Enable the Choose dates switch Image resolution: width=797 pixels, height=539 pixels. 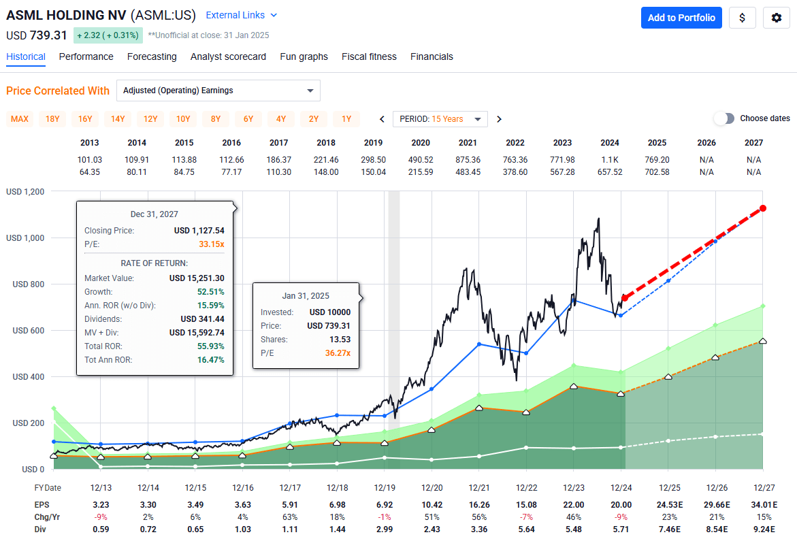(723, 118)
